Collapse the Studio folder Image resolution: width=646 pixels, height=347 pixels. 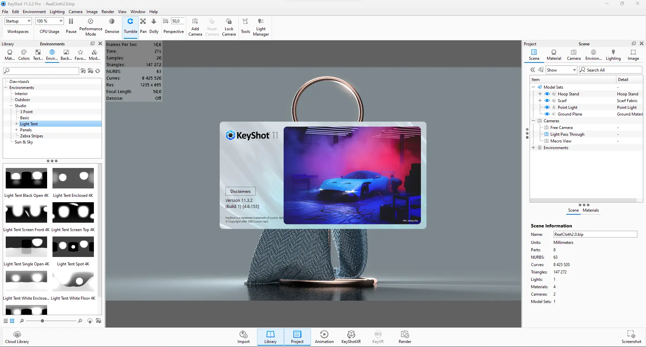11,106
